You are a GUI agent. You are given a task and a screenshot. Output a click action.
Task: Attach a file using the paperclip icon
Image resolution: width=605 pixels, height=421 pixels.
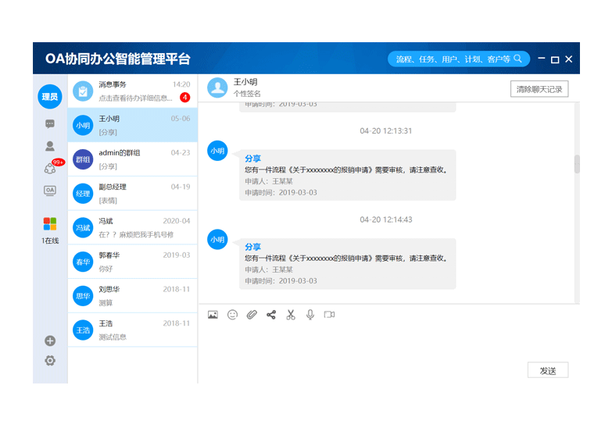click(252, 315)
